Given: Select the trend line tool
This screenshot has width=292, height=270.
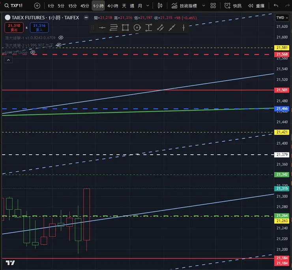Looking at the screenshot, I should (172, 28).
